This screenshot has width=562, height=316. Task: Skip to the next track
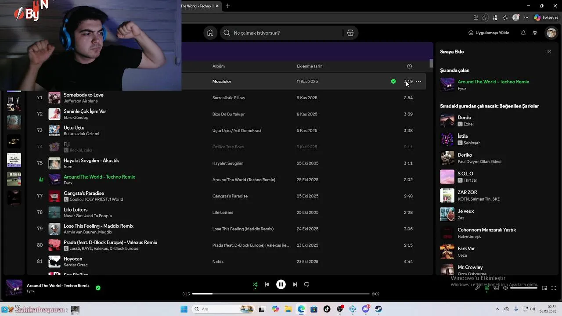point(295,284)
